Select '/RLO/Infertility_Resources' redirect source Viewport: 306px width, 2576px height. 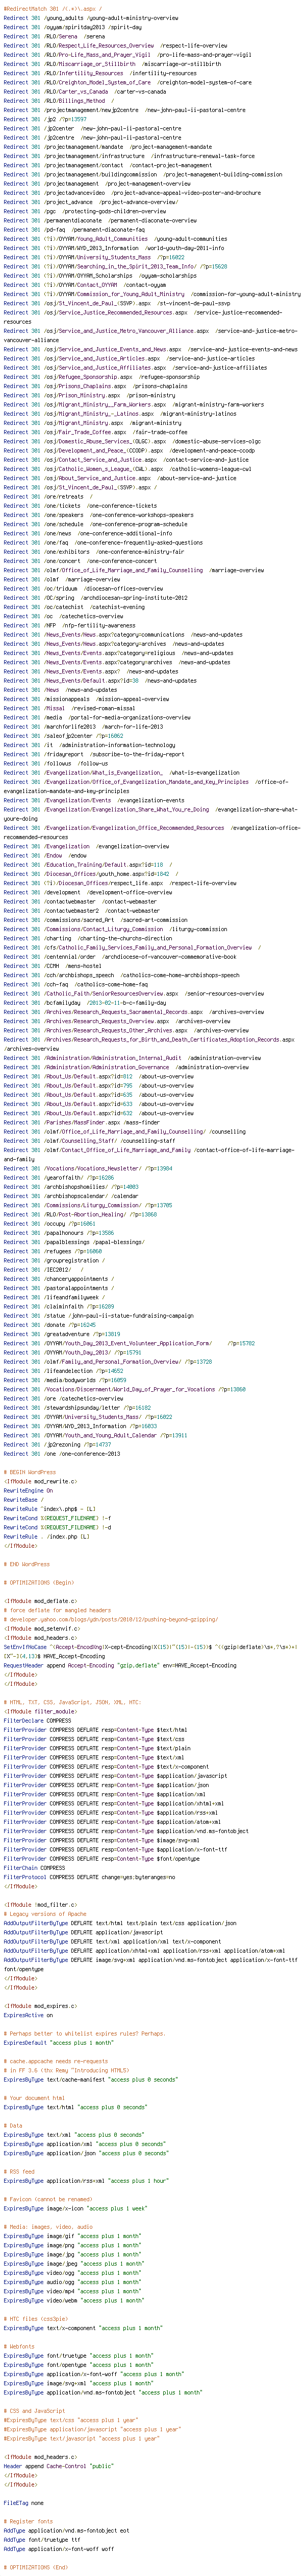(85, 73)
